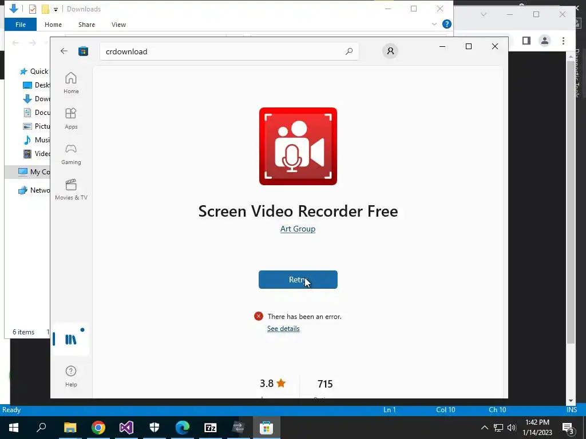Open Apps section in Store sidebar
Viewport: 586px width, 439px height.
71,118
